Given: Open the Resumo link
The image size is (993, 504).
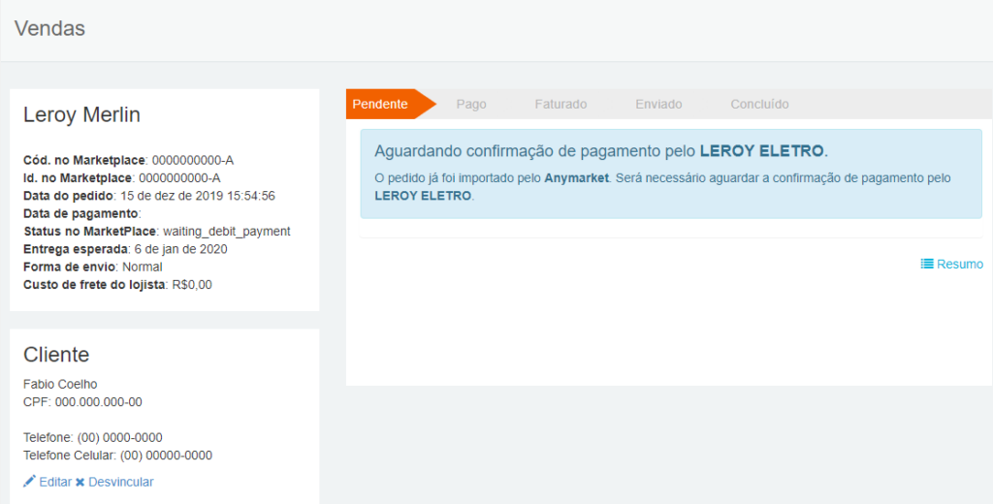Looking at the screenshot, I should pos(960,264).
